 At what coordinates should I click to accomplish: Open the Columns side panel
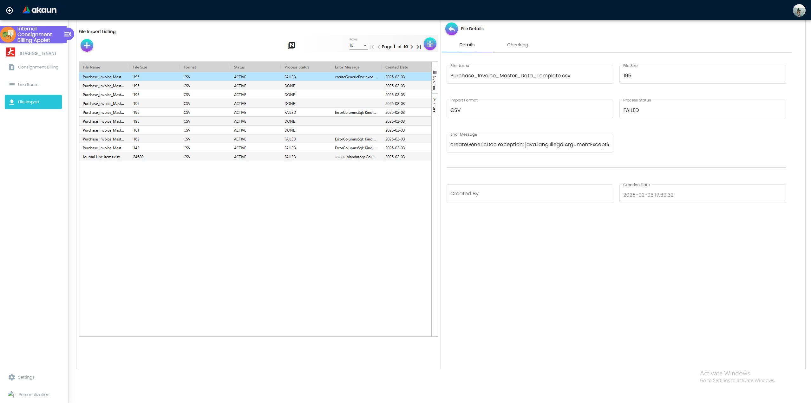point(435,80)
